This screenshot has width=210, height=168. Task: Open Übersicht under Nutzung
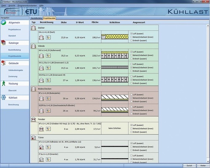click(x=12, y=90)
